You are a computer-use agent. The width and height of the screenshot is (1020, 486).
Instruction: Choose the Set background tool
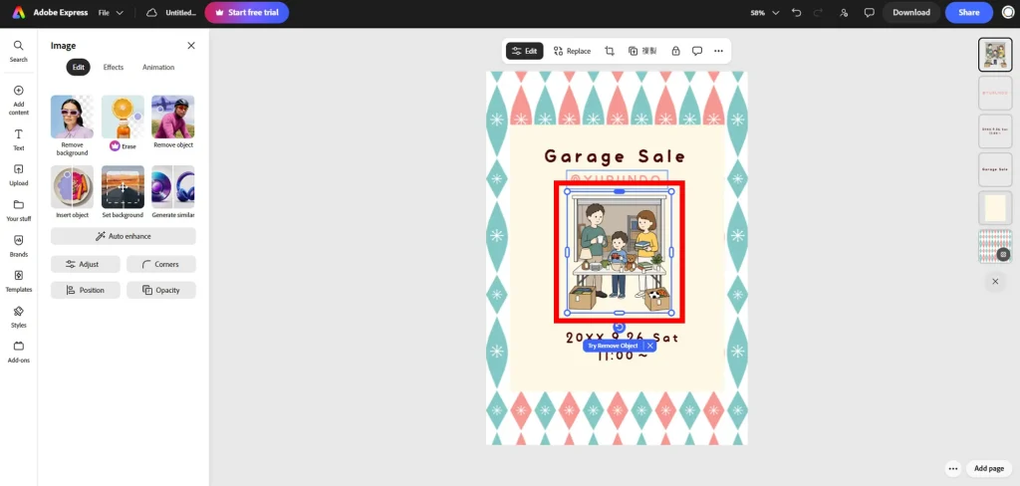(x=123, y=192)
